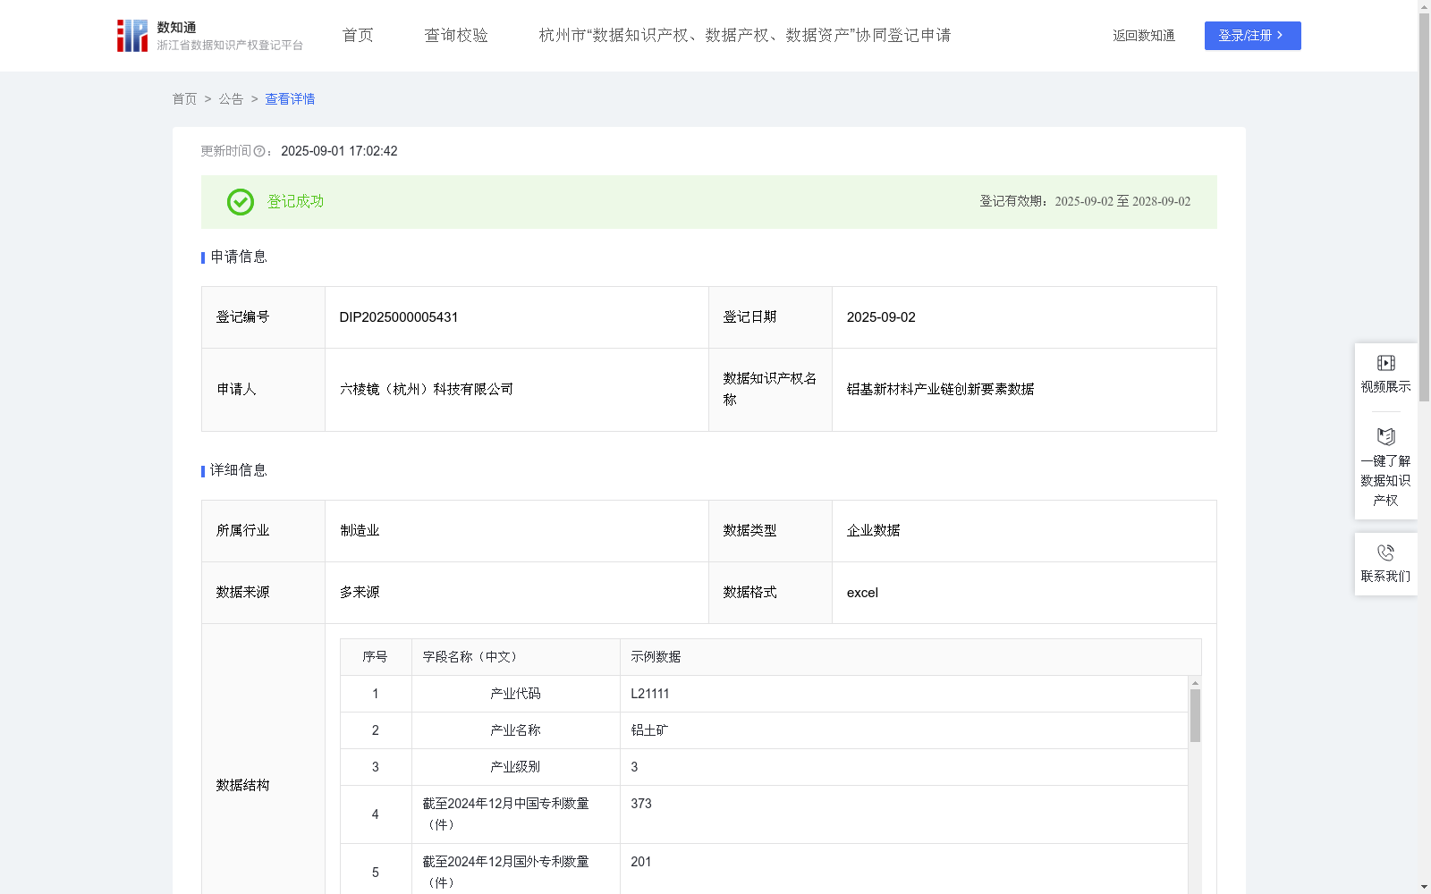Click sample value 201
The image size is (1431, 894).
pos(641,862)
